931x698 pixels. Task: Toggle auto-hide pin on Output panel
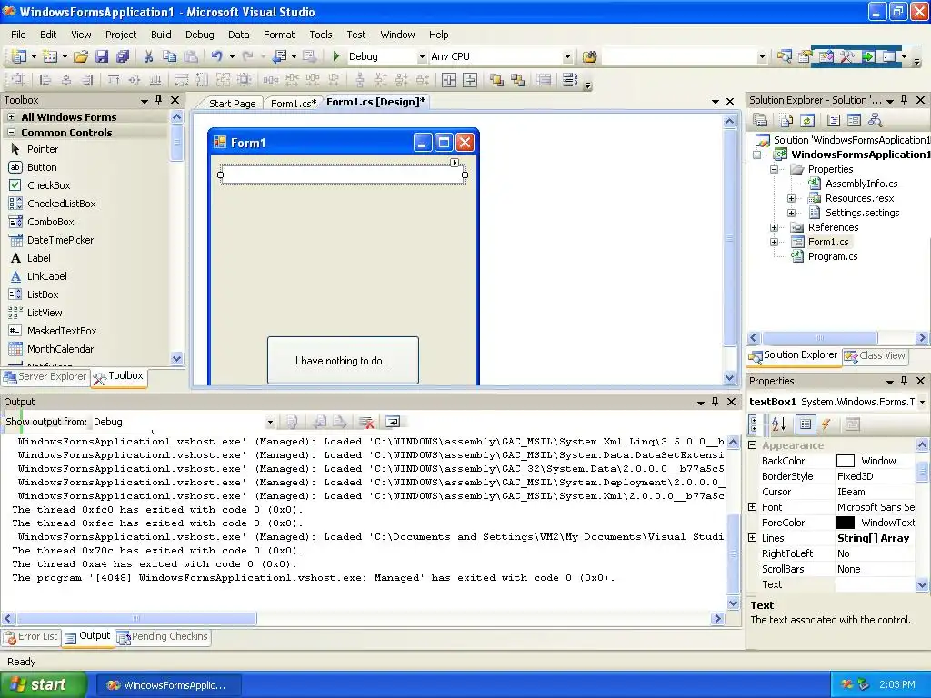(x=715, y=402)
